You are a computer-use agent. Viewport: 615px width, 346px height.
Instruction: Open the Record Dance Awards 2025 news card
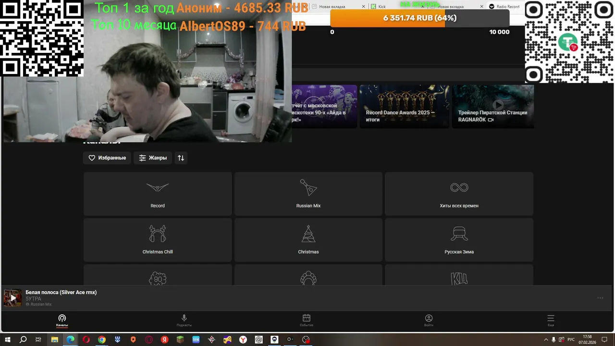tap(405, 107)
